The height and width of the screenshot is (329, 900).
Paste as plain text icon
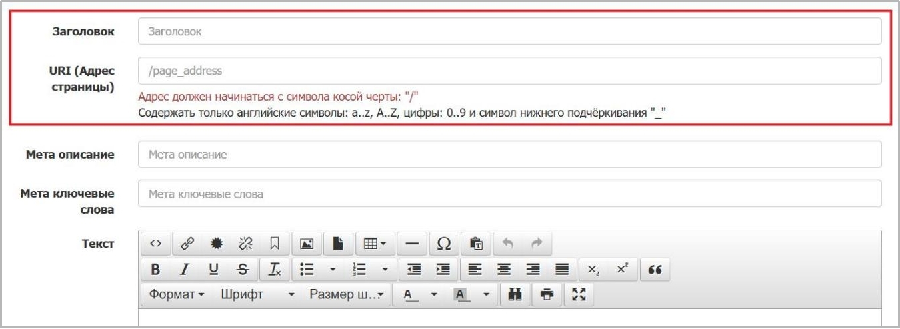click(x=476, y=244)
